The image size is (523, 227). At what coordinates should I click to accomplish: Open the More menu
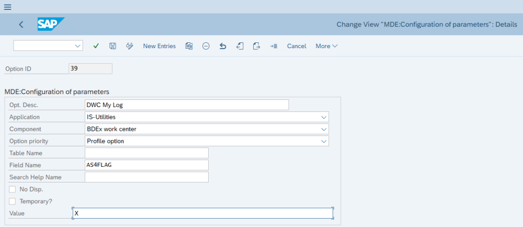click(326, 46)
